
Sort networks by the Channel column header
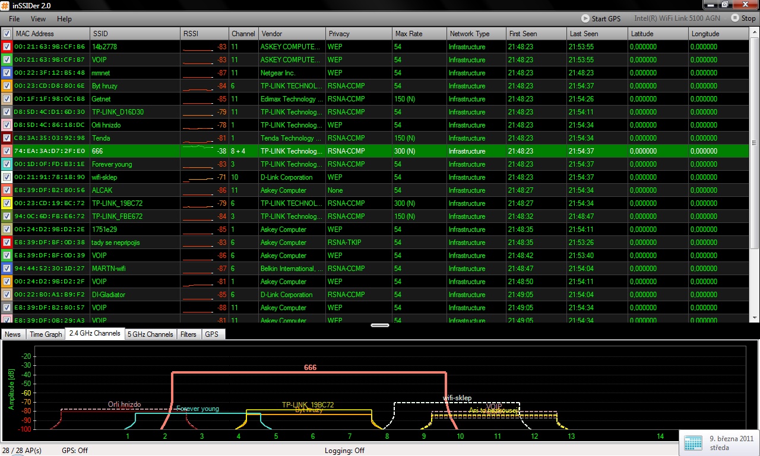point(243,34)
